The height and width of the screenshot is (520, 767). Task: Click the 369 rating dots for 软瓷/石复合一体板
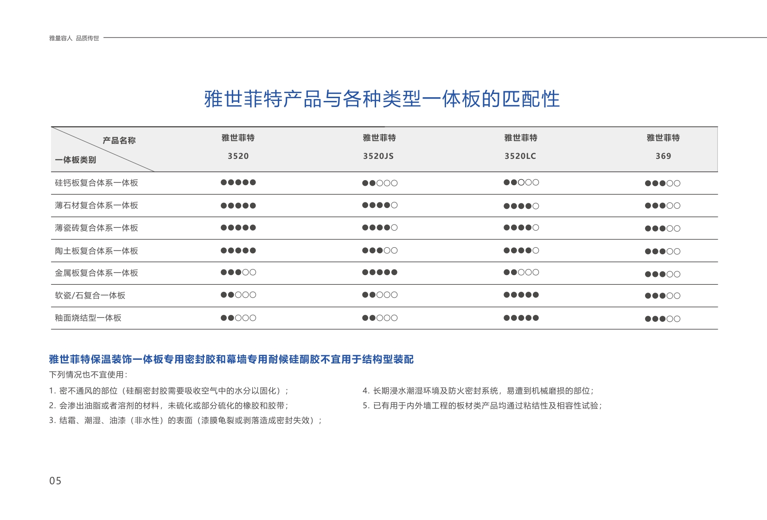[x=663, y=296]
